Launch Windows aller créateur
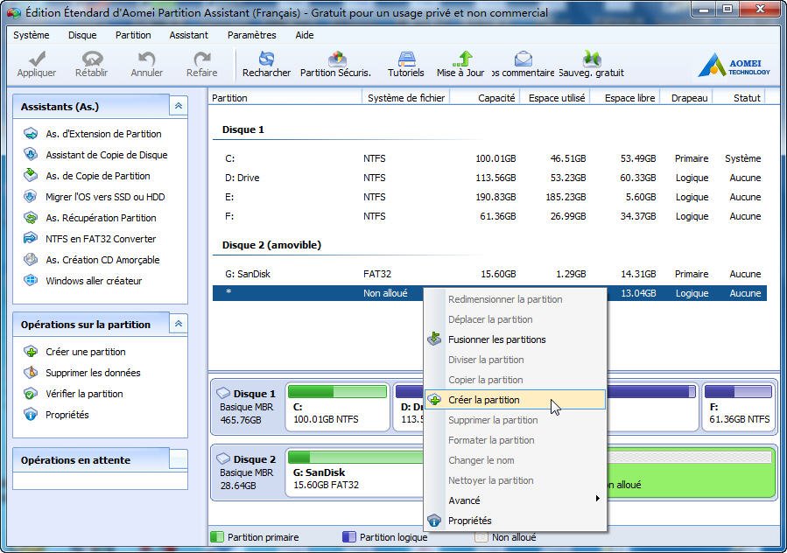The width and height of the screenshot is (787, 553). (x=94, y=281)
